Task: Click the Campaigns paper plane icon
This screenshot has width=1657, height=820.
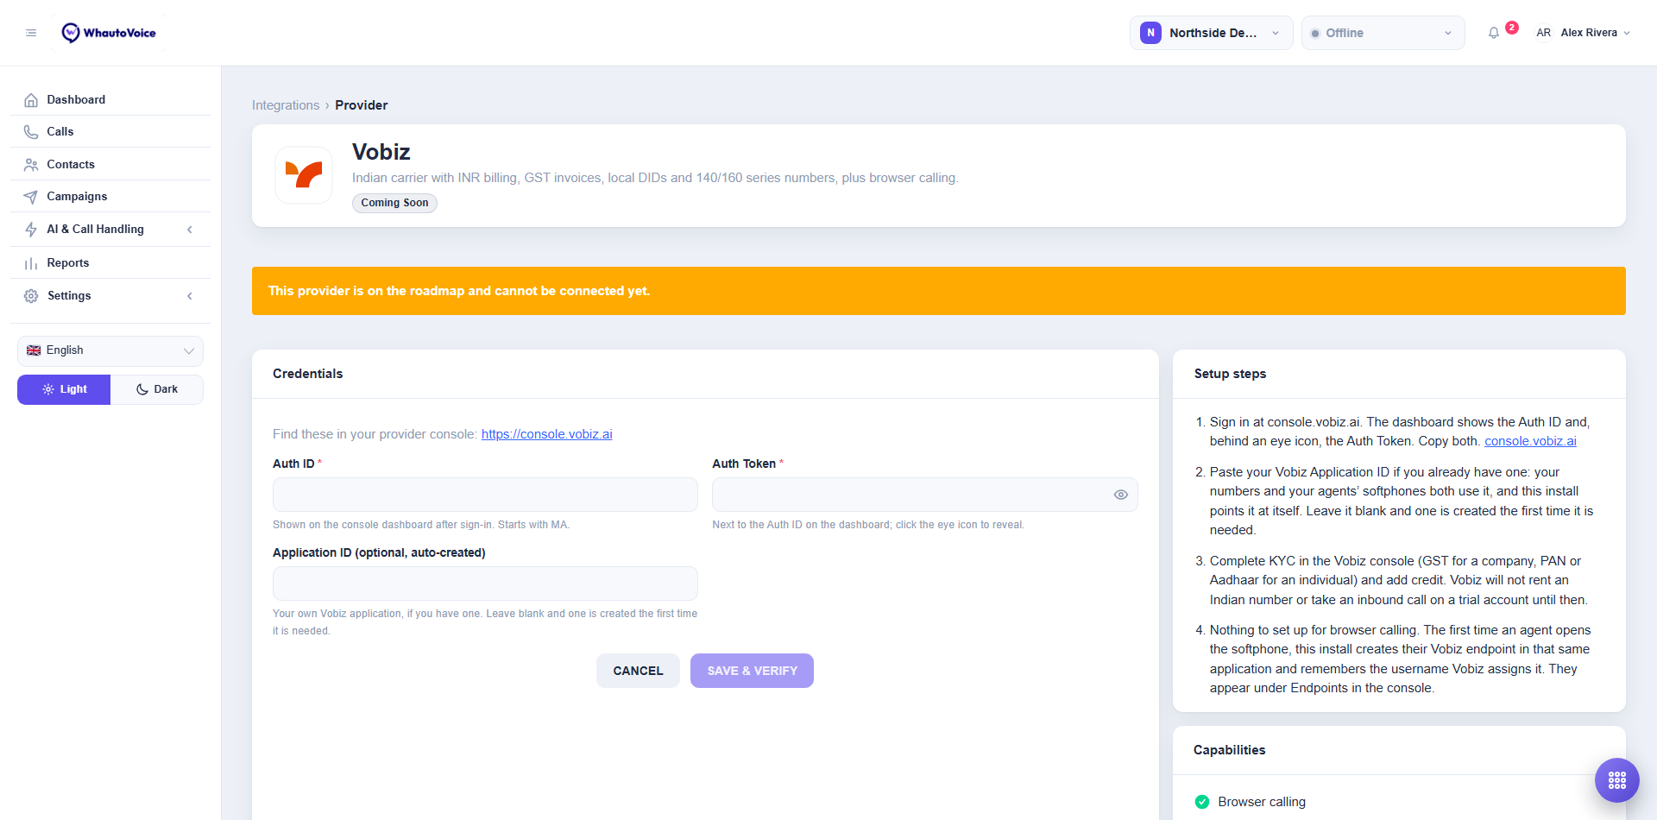Action: click(x=31, y=197)
